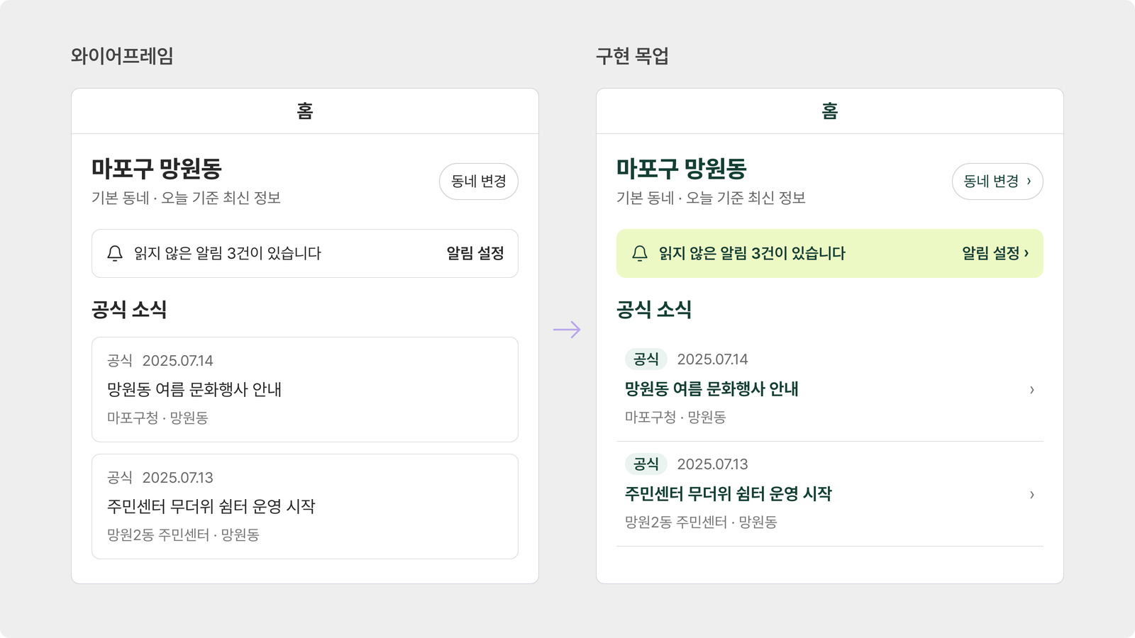
Task: Click the 홈 header title in the wireframe
Action: coord(305,111)
